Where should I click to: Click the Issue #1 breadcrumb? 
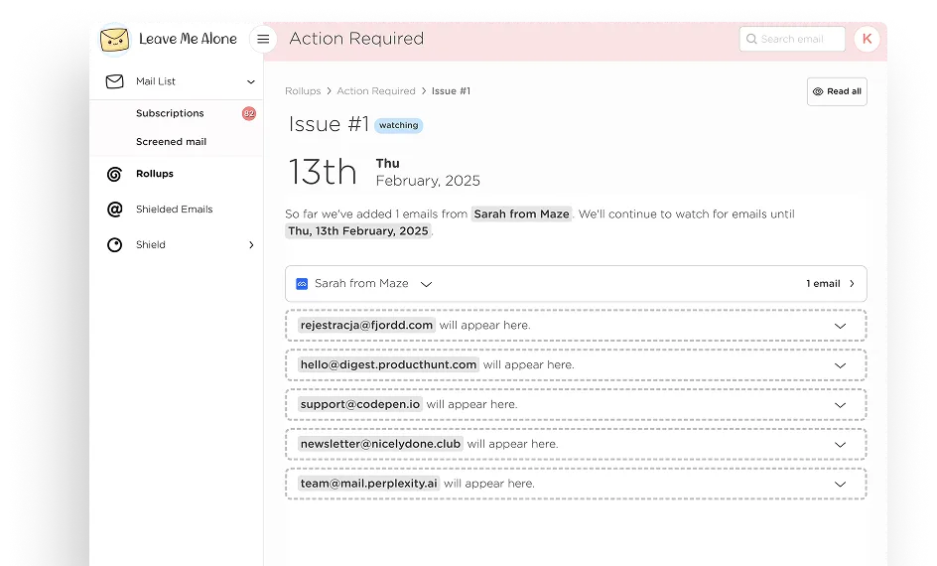pyautogui.click(x=451, y=90)
